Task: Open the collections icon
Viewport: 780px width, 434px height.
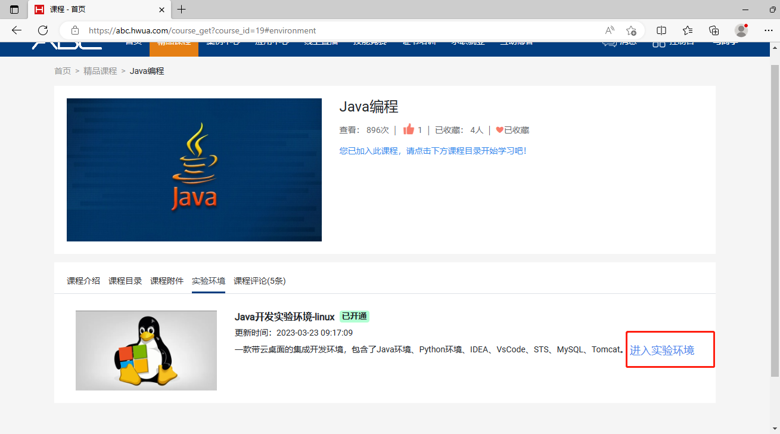Action: (x=714, y=30)
